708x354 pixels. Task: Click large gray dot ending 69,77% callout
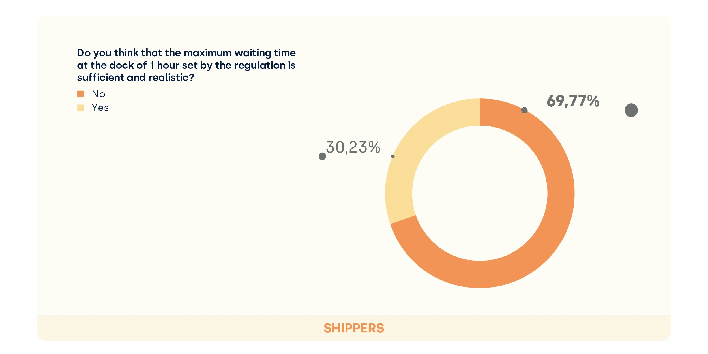(631, 110)
